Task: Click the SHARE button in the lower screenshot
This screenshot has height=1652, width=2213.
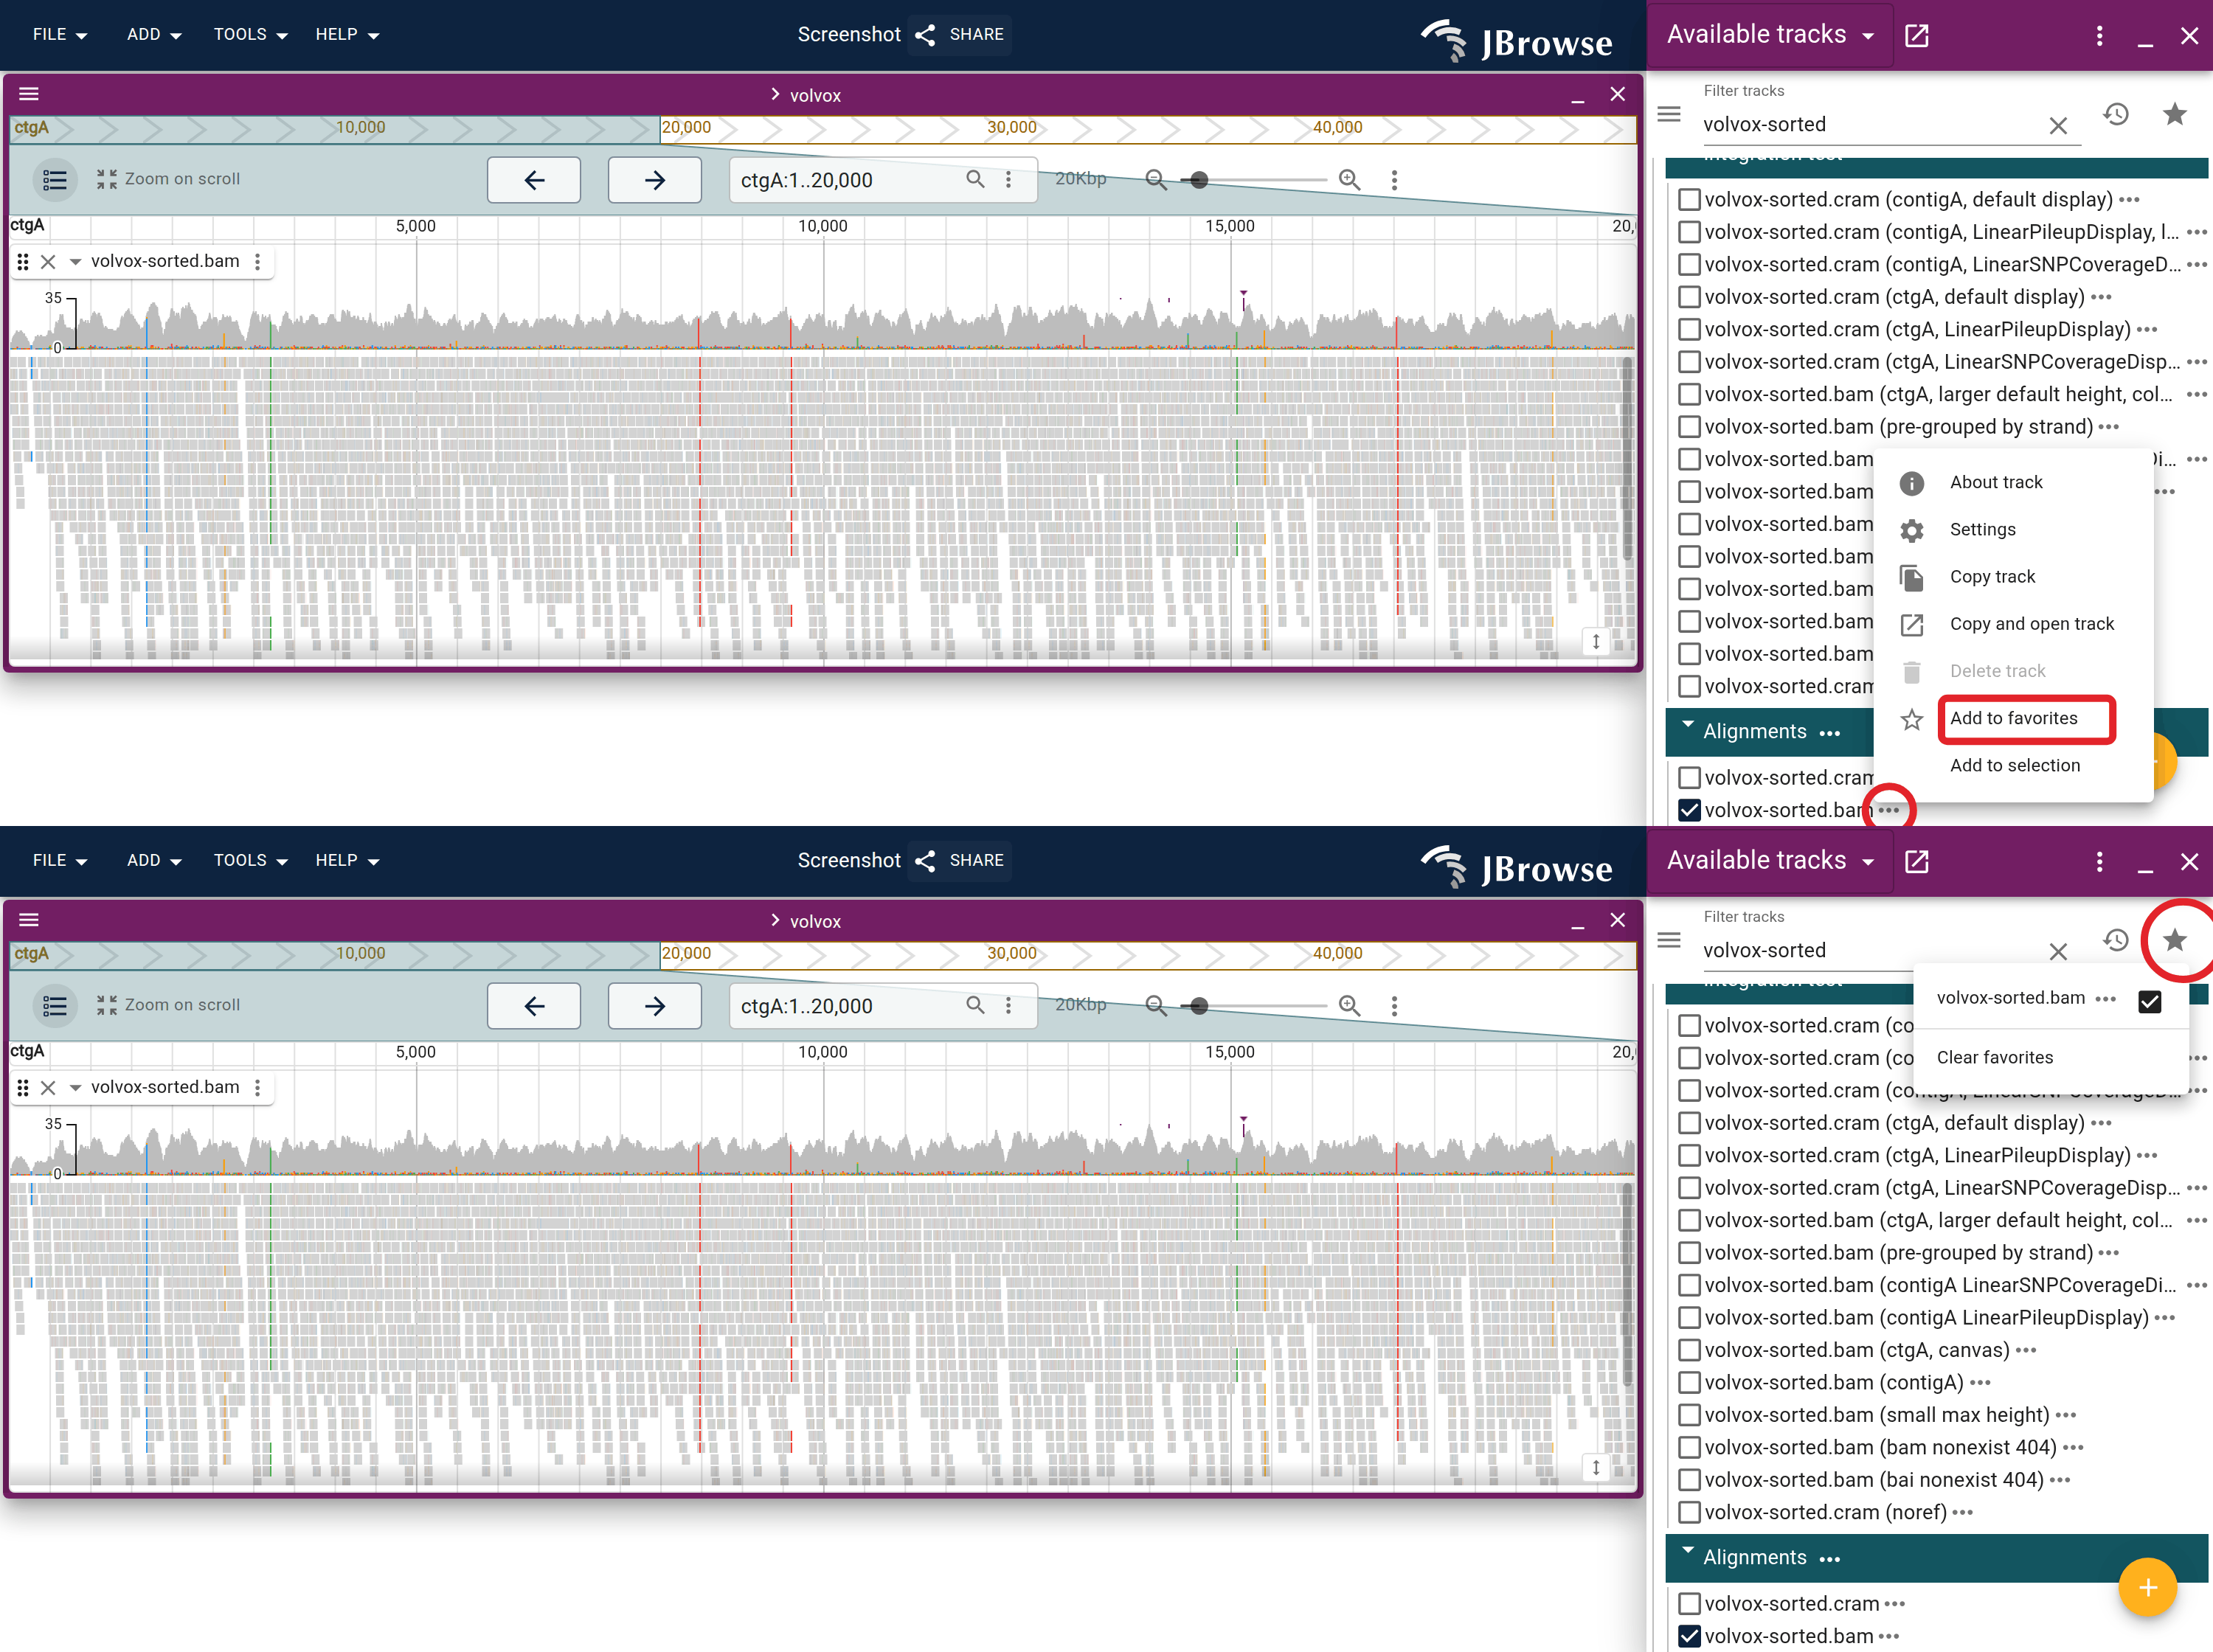Action: 961,861
